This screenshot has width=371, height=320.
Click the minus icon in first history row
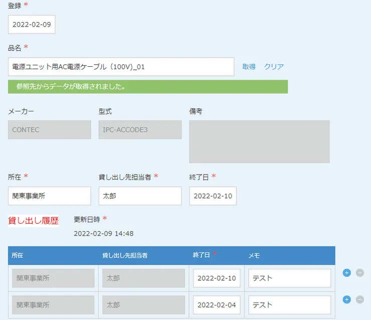pos(359,273)
